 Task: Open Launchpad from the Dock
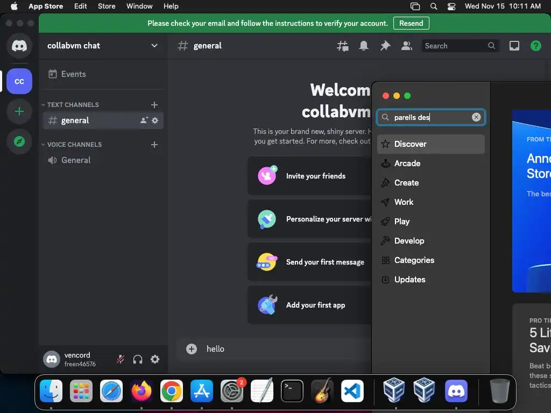(81, 391)
